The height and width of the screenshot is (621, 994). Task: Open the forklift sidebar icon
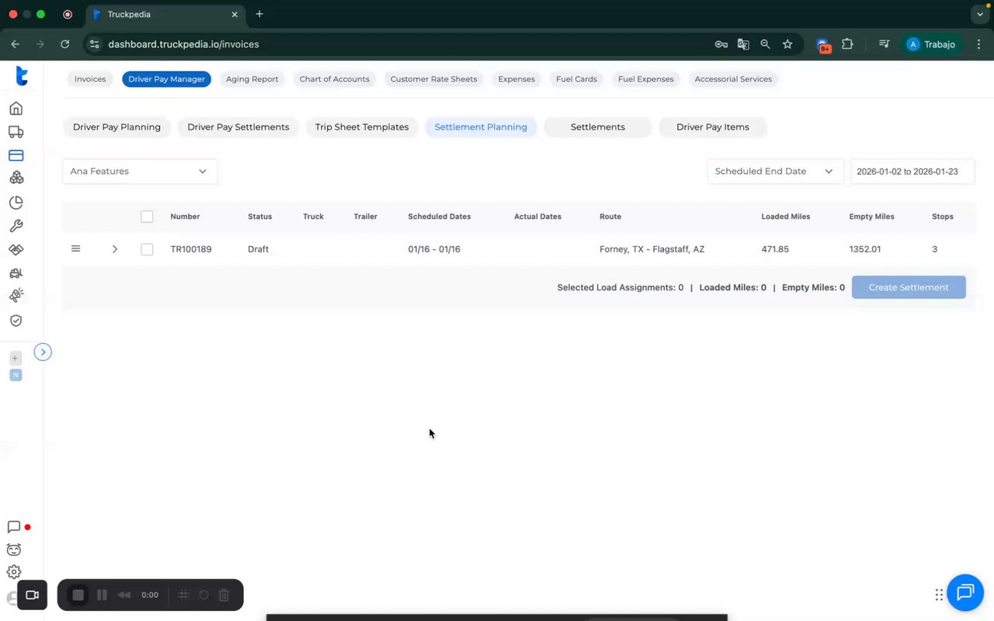(x=16, y=273)
